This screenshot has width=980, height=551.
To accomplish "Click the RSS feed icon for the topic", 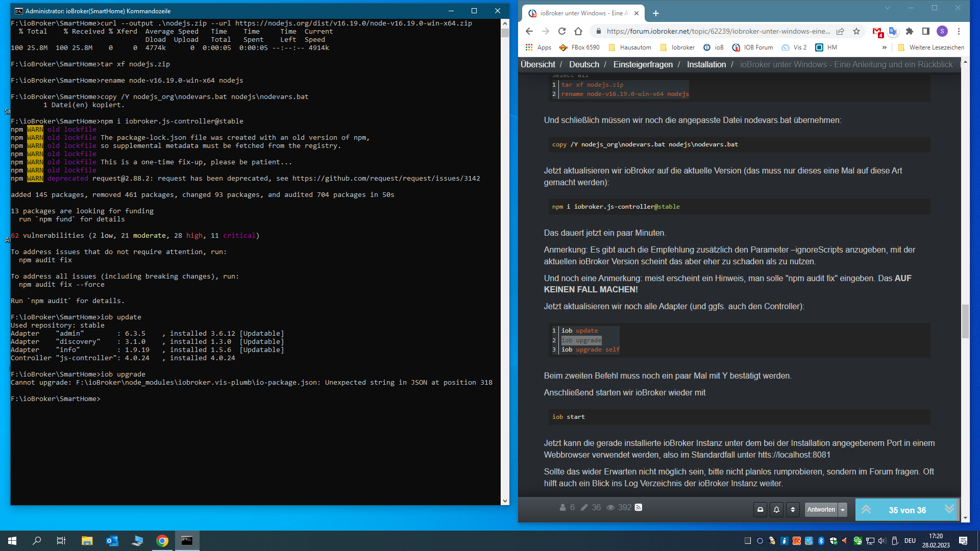I will pos(639,507).
